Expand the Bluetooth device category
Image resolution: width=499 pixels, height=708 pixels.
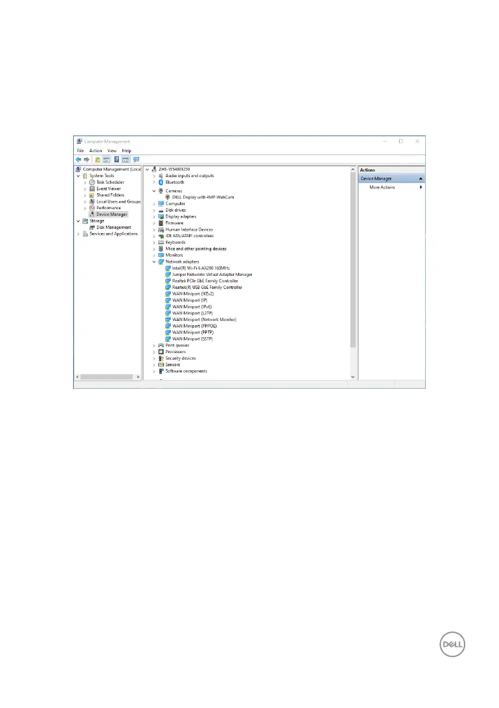(x=154, y=182)
